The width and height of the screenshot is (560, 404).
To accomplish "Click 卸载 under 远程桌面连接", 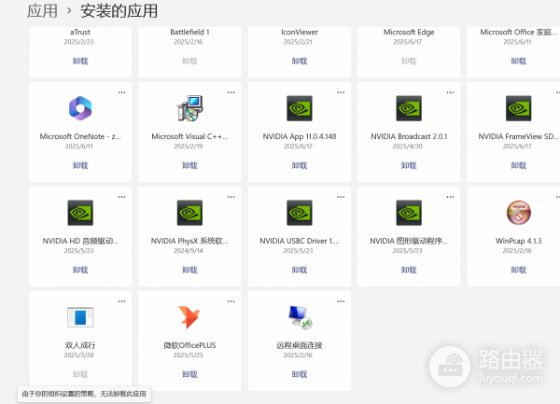I will (300, 374).
